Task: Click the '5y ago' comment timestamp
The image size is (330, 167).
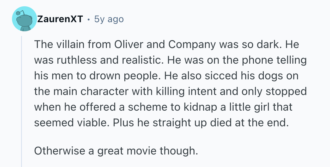Action: pos(109,19)
